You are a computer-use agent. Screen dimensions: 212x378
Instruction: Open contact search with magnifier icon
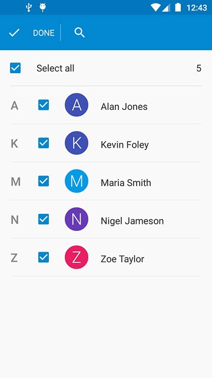click(79, 32)
